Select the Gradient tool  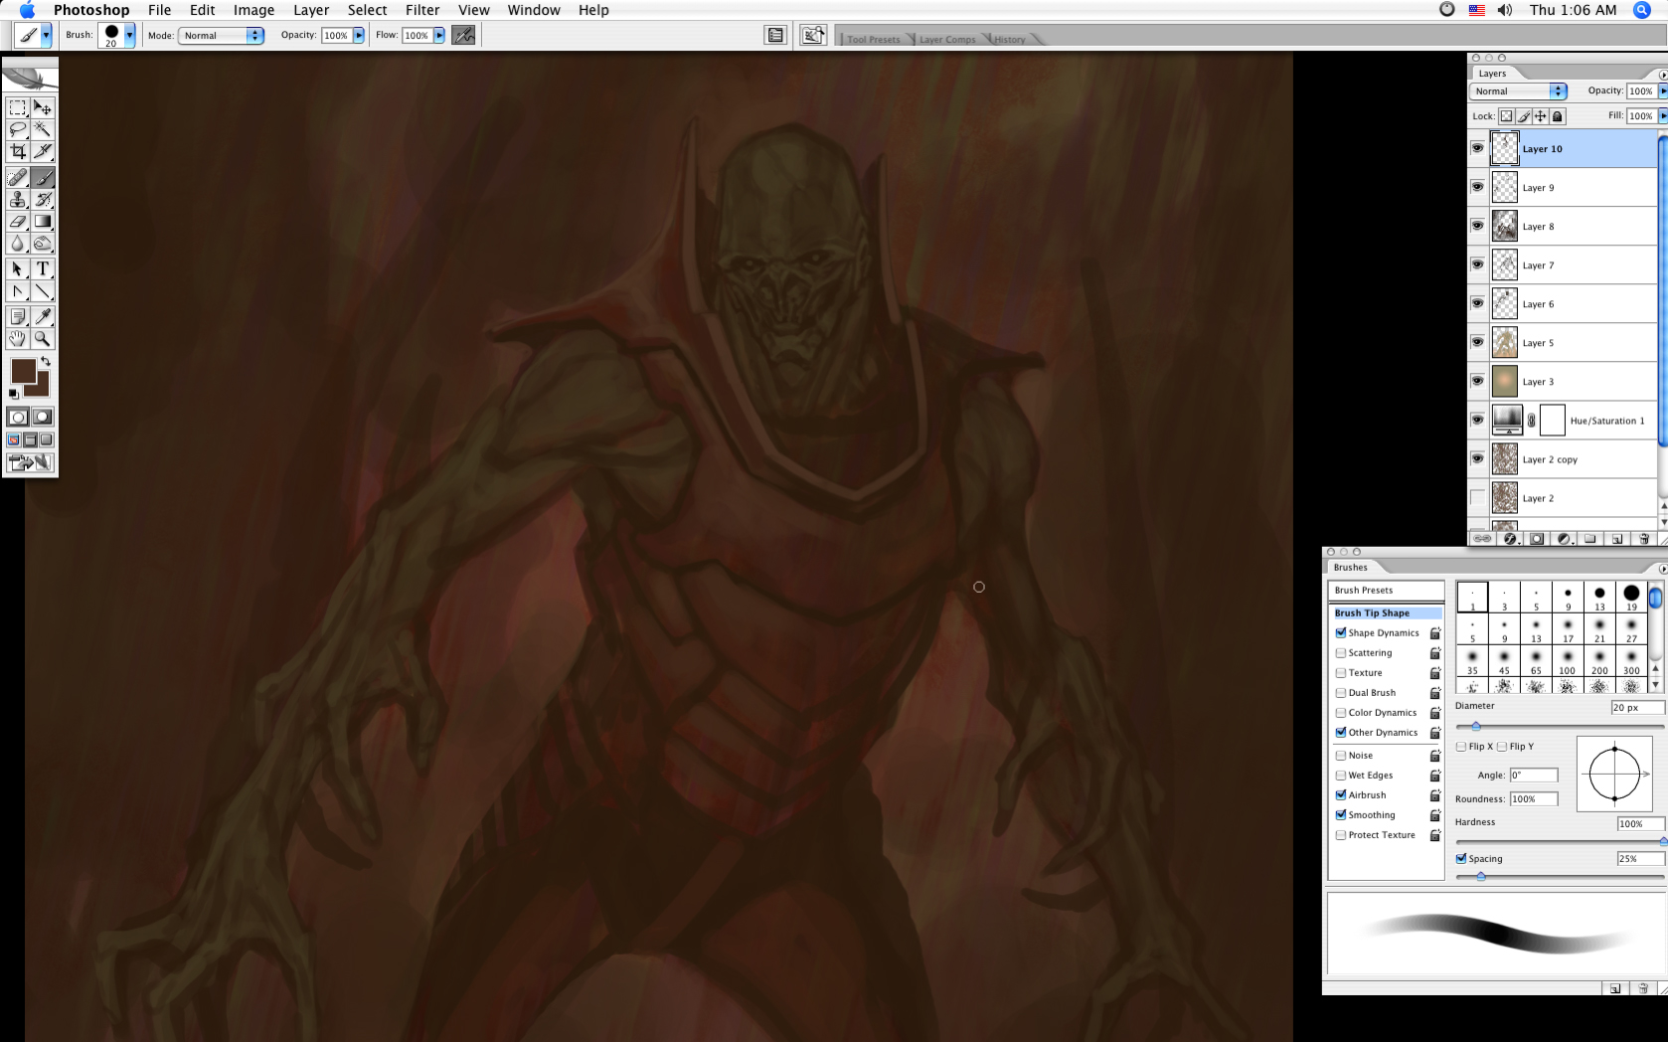[x=43, y=222]
